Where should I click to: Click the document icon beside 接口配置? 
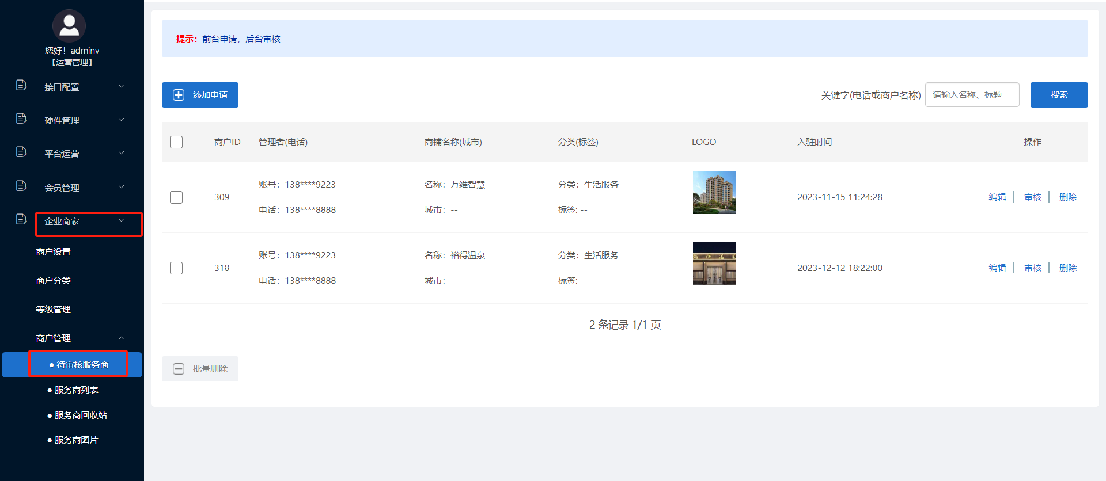pyautogui.click(x=21, y=85)
